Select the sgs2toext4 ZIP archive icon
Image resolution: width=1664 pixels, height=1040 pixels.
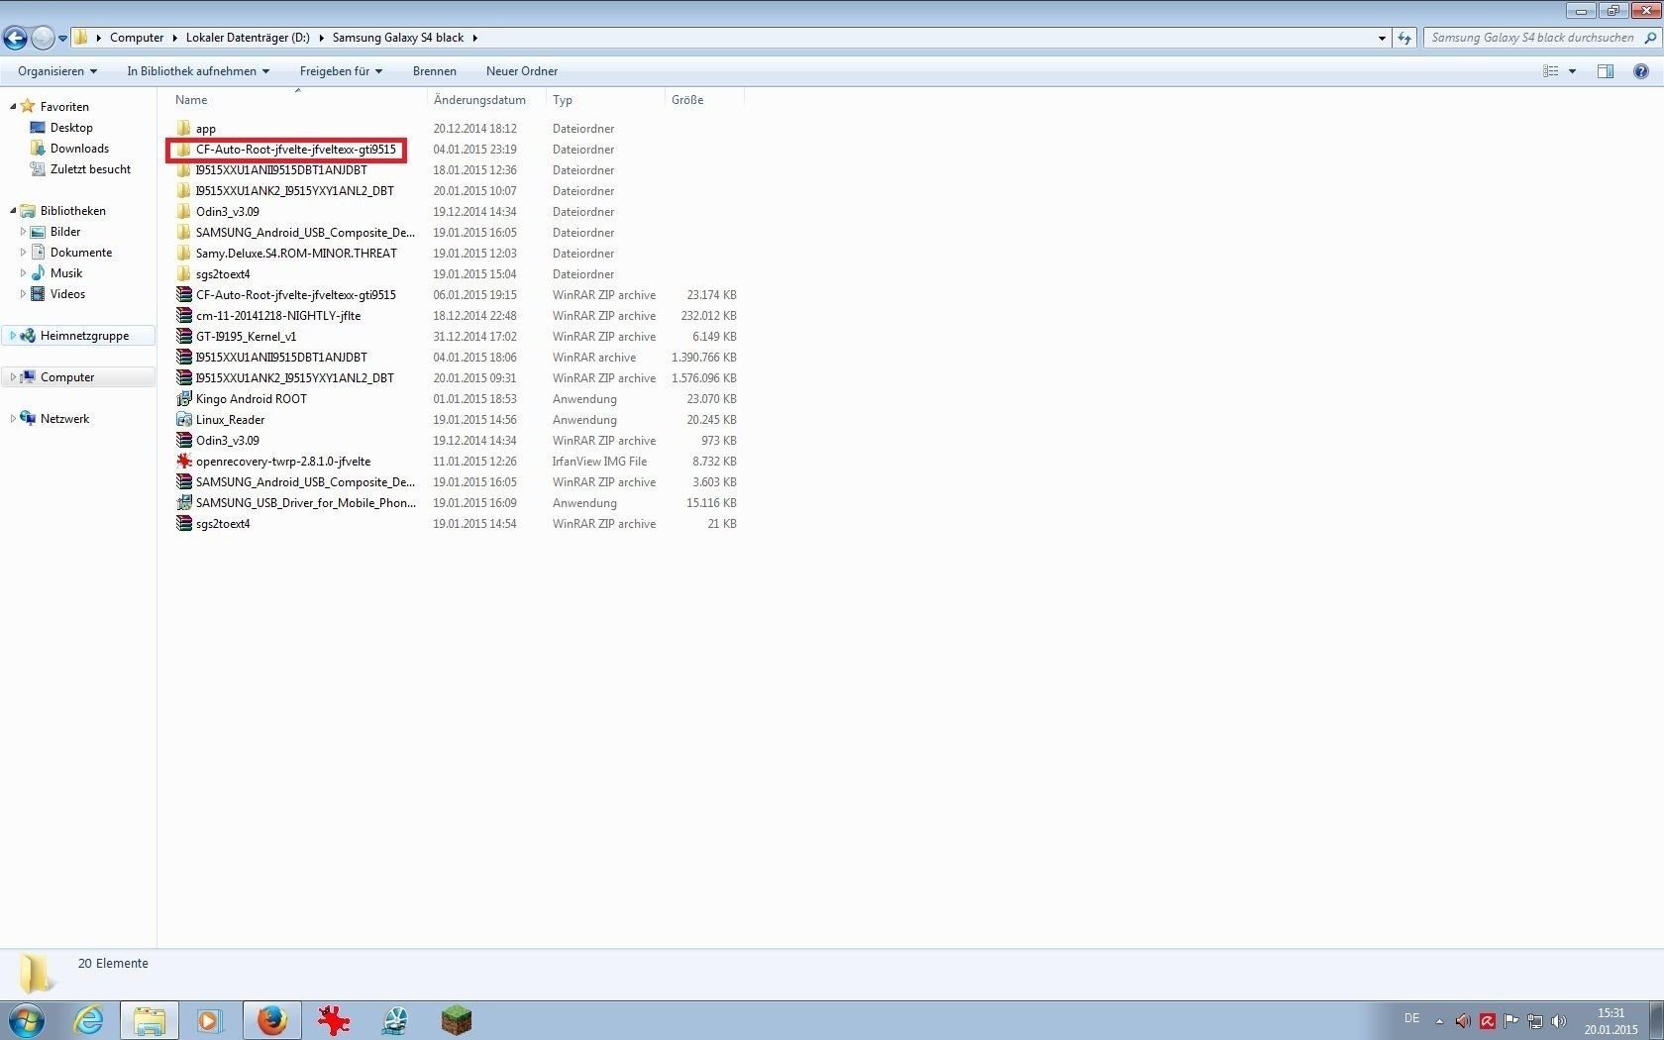pos(183,524)
